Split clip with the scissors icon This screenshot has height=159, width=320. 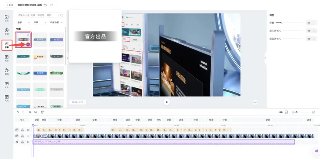30,112
